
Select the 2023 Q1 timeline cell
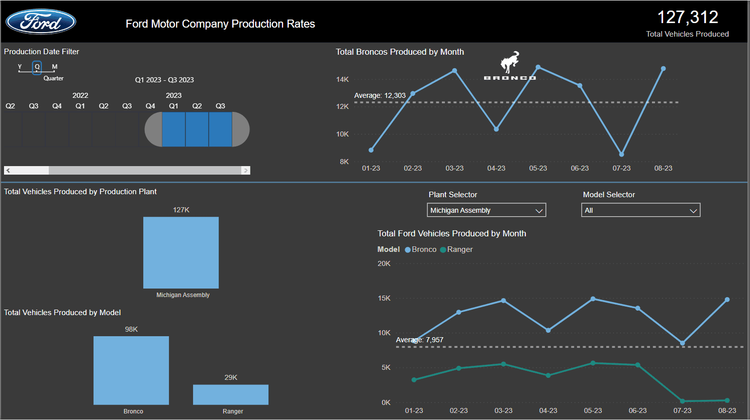pyautogui.click(x=174, y=129)
